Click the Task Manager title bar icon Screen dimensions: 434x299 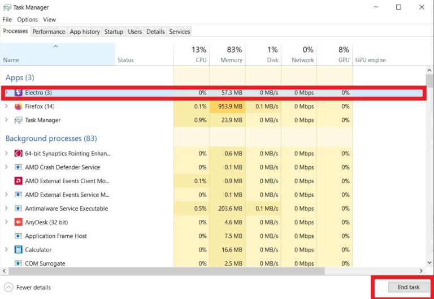[7, 7]
